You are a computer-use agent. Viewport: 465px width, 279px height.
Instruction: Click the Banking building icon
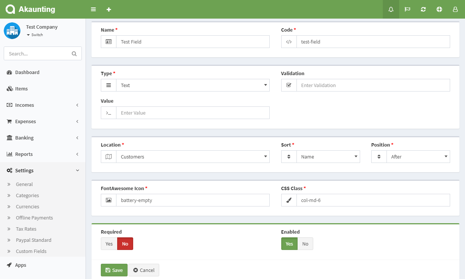(x=10, y=138)
